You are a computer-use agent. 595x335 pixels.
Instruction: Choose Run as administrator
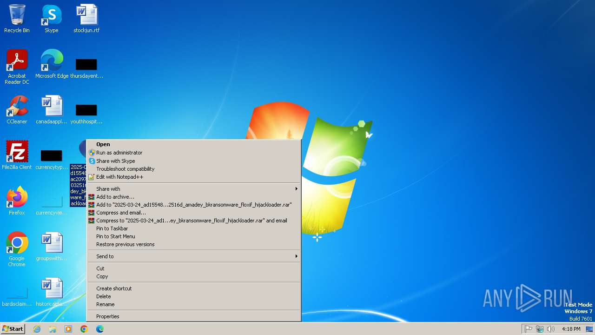[x=194, y=153]
